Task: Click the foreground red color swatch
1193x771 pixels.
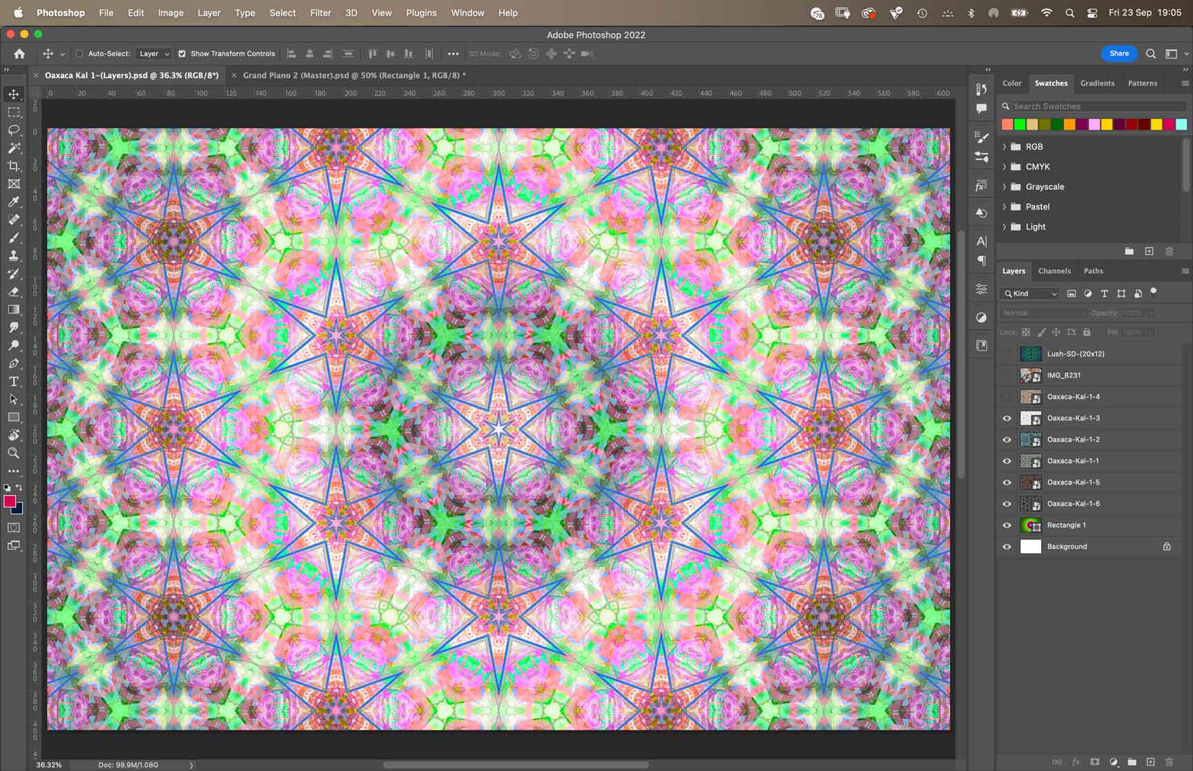Action: pyautogui.click(x=10, y=502)
